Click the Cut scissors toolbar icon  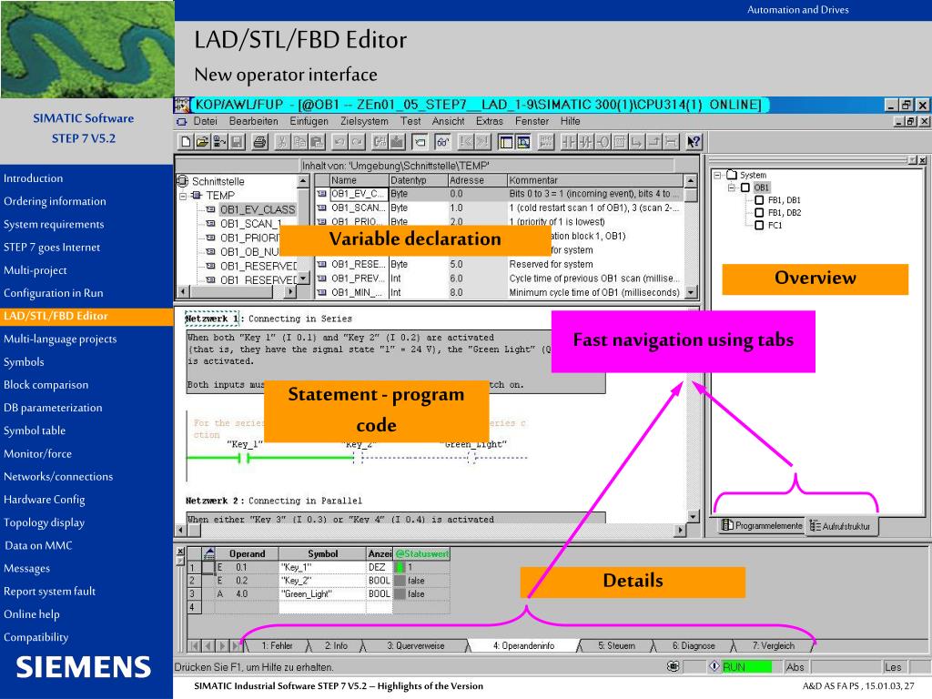point(282,142)
